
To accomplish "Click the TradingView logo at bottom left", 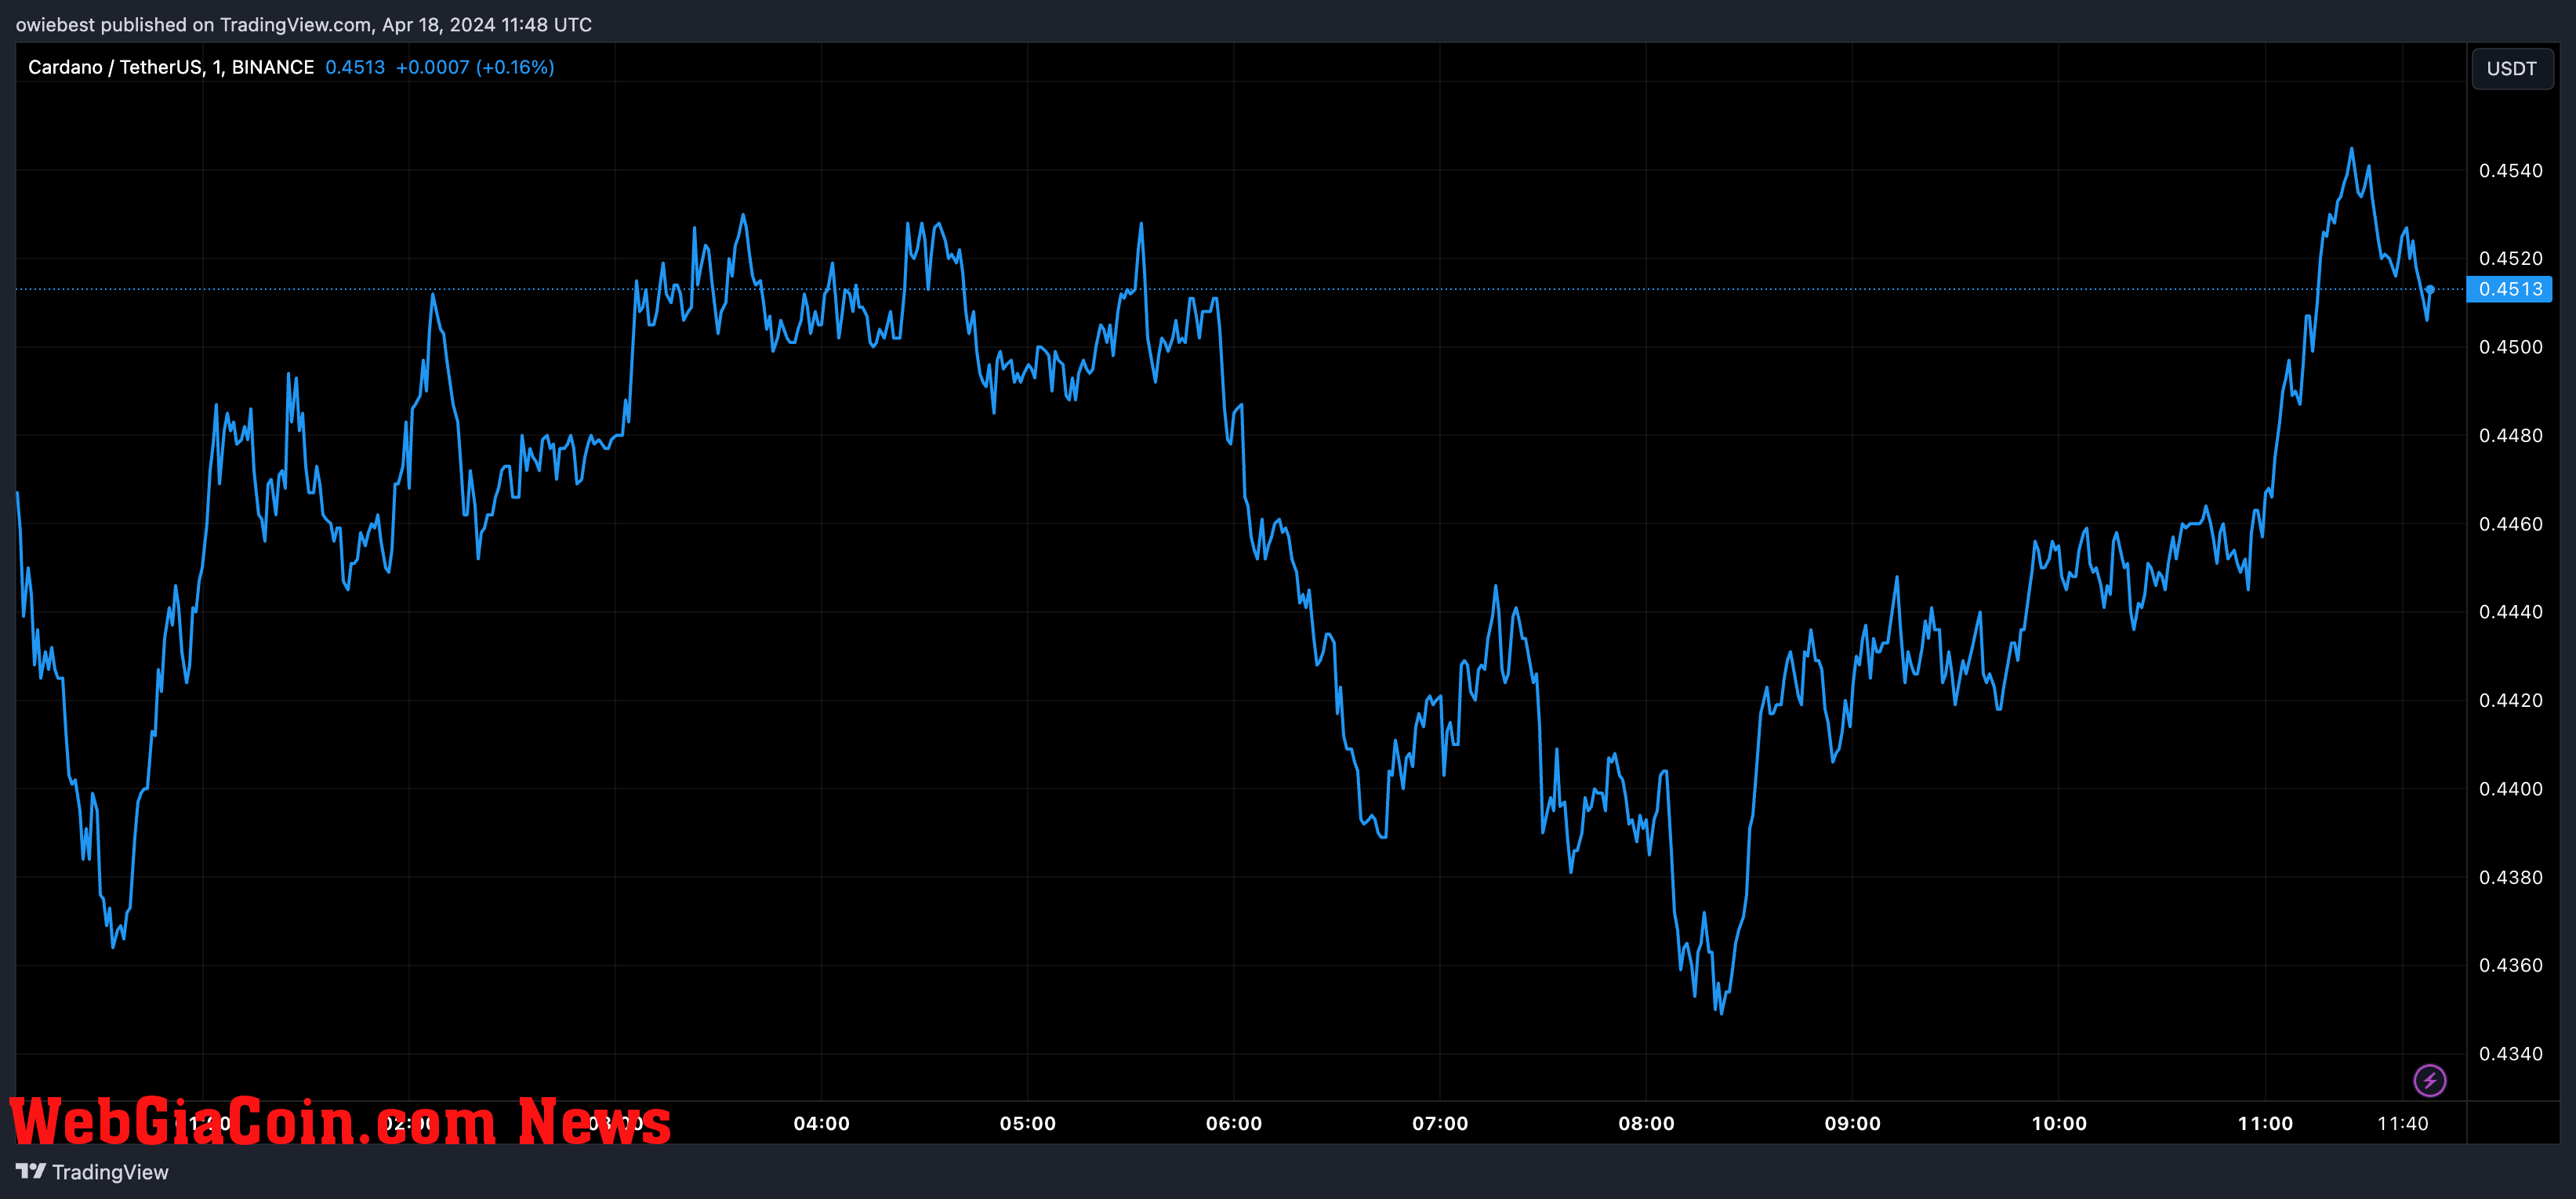I will click(x=92, y=1172).
